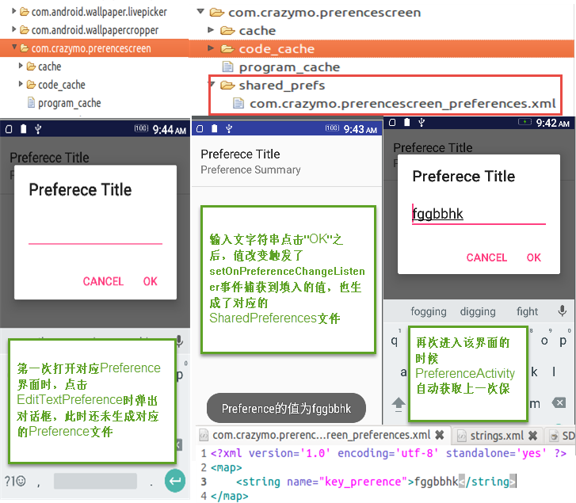The image size is (576, 503).
Task: Click battery 100 icon in 9:44 status bar
Action: point(141,128)
